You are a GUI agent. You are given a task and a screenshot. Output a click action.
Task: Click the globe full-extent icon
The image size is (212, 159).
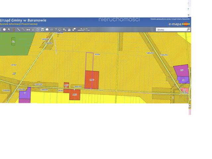click(x=5, y=29)
